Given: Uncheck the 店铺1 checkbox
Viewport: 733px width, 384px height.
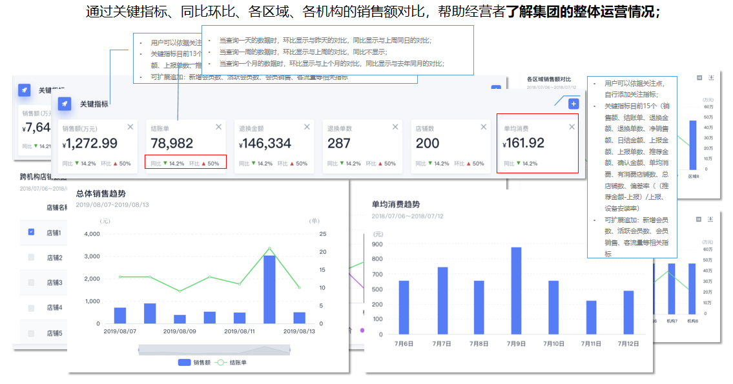Looking at the screenshot, I should click(31, 232).
